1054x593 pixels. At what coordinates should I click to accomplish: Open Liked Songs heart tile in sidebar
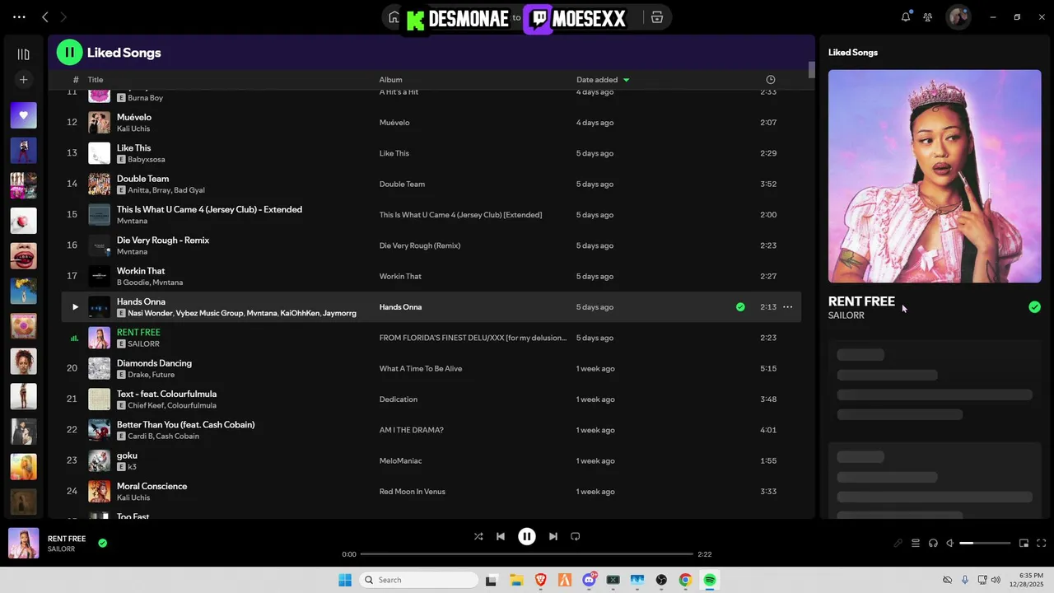[x=23, y=115]
